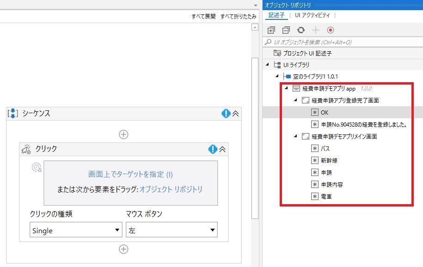This screenshot has width=423, height=267.
Task: Add activity with plus below クリック
Action: [123, 249]
